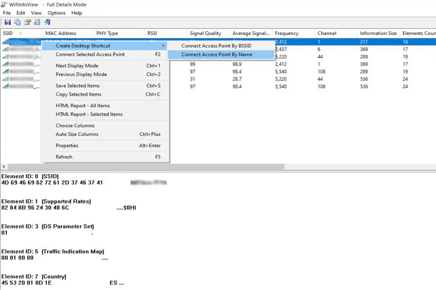Open the Help menu

point(76,13)
